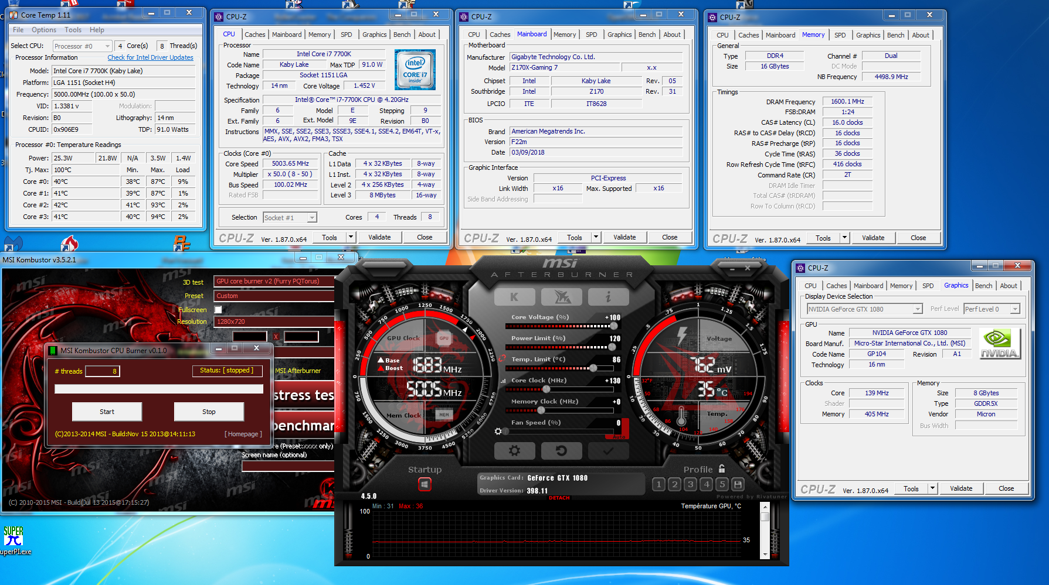Click the red flame desktop shortcut icon
Image resolution: width=1049 pixels, height=585 pixels.
[69, 244]
